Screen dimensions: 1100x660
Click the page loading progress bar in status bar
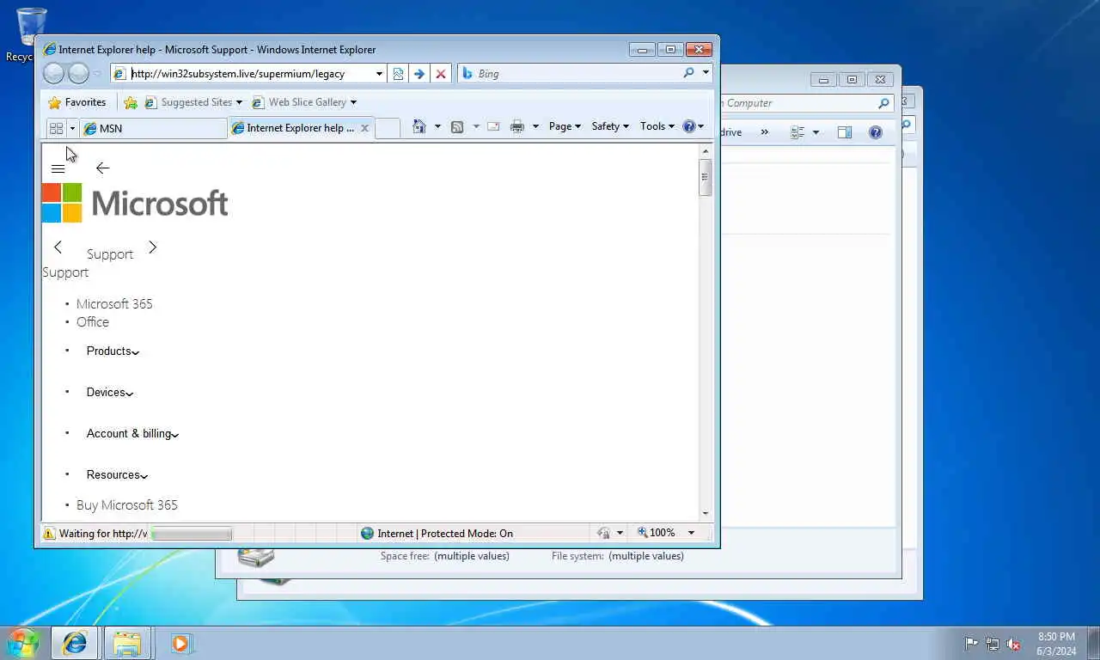click(192, 534)
